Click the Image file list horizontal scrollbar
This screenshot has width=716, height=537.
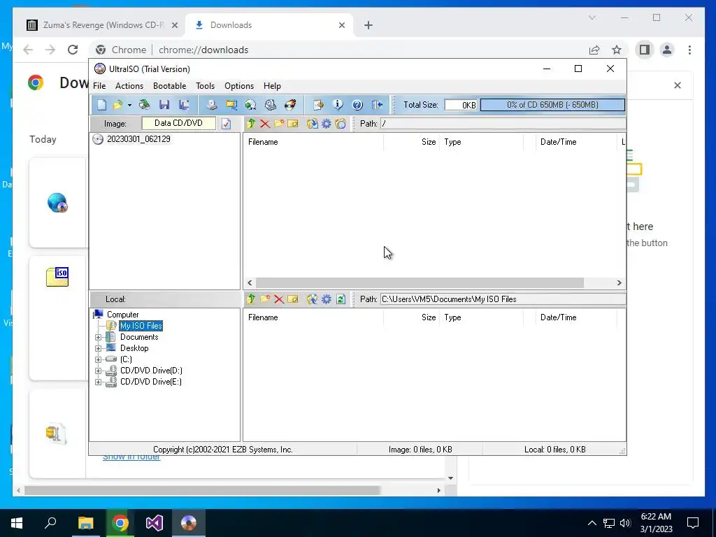[420, 282]
